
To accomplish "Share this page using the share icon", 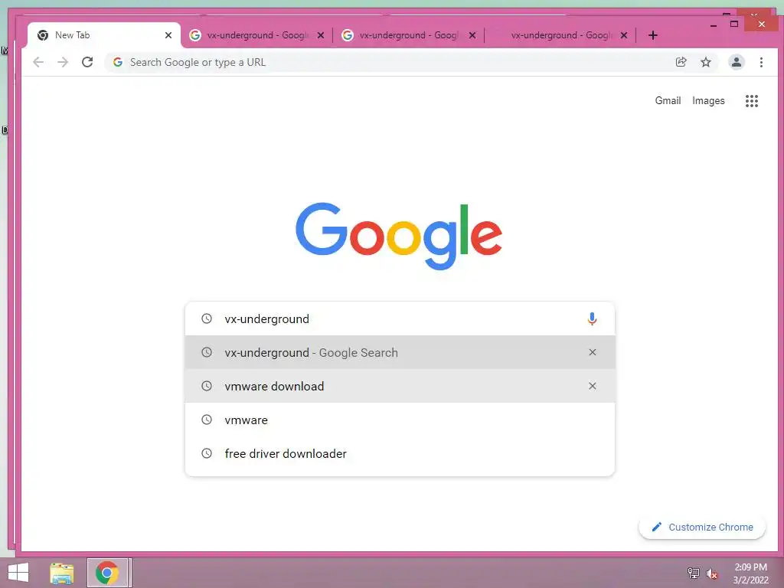I will point(681,62).
